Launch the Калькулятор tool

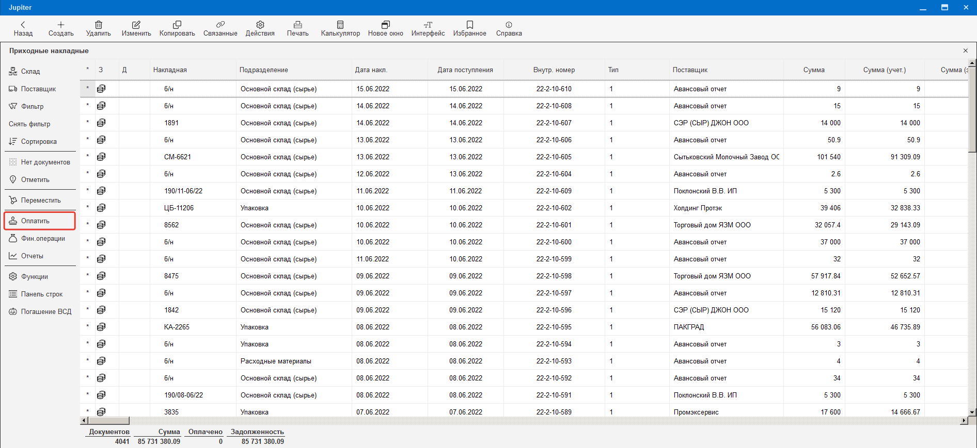click(340, 29)
